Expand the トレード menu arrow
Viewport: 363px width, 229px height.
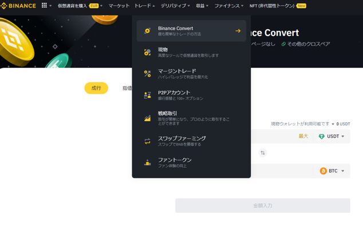point(153,6)
